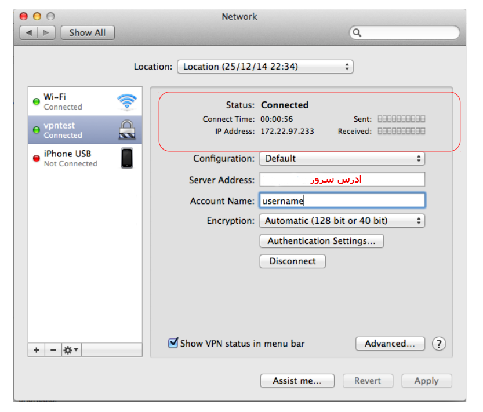Open the gear action menu below service list
483x412 pixels.
[71, 350]
